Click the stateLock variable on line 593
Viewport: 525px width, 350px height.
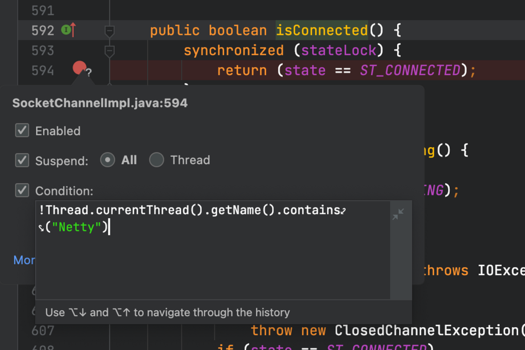338,51
